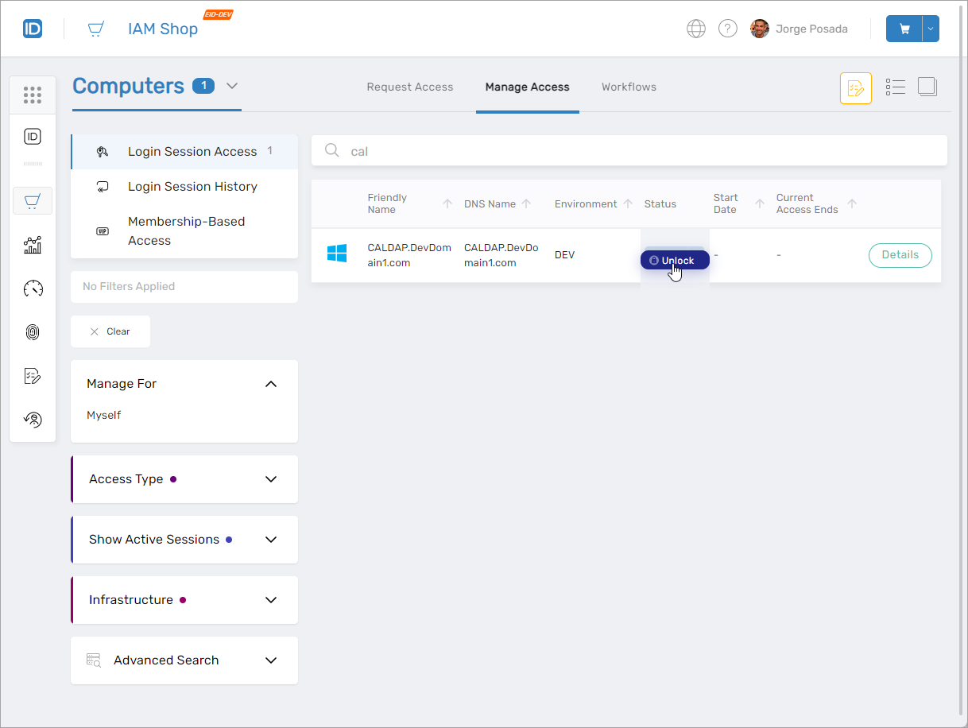The width and height of the screenshot is (968, 728).
Task: Open the help question mark icon
Action: click(727, 29)
